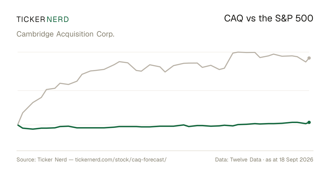Click the TICKER word in logo

pos(31,19)
